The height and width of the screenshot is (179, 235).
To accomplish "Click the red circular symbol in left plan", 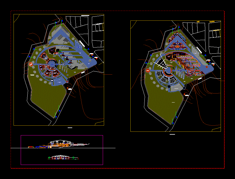I will pos(31,64).
